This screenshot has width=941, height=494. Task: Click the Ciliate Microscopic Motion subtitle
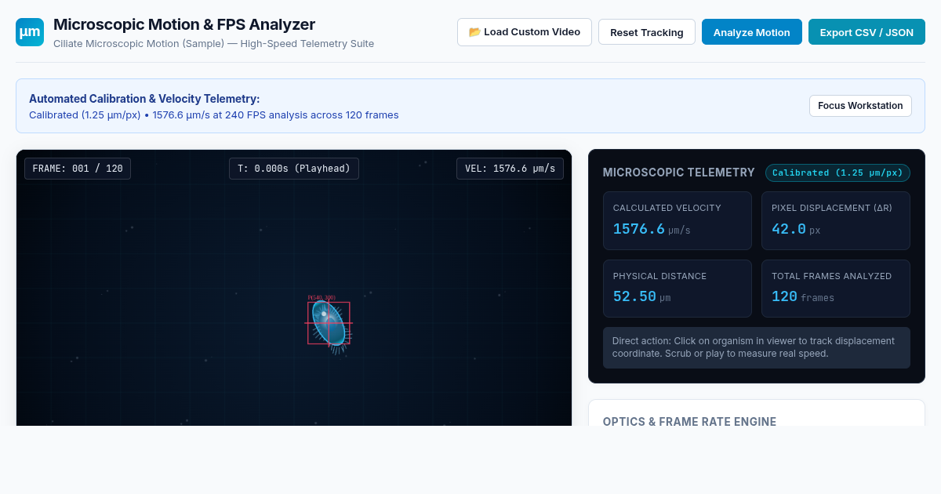(213, 44)
